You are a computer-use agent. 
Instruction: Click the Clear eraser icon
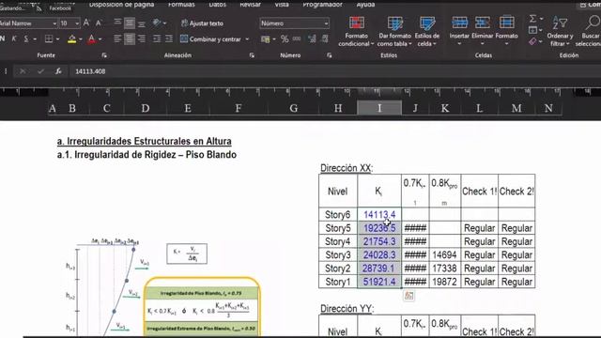coord(532,41)
